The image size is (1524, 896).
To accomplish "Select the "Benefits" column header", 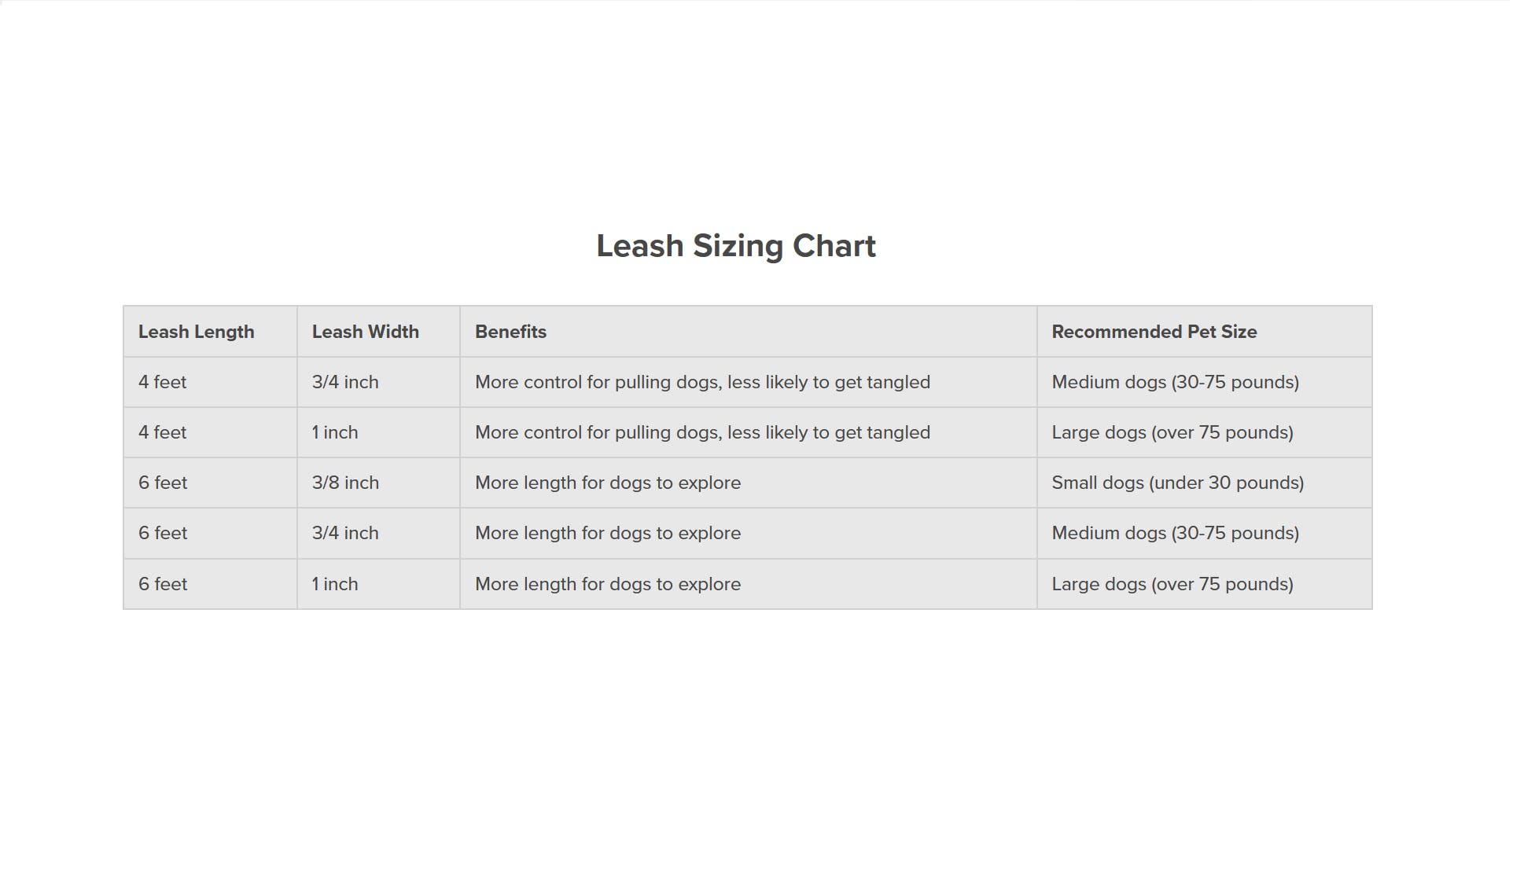I will pyautogui.click(x=510, y=332).
